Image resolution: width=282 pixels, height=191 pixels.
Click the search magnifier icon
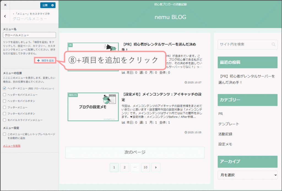(273, 44)
